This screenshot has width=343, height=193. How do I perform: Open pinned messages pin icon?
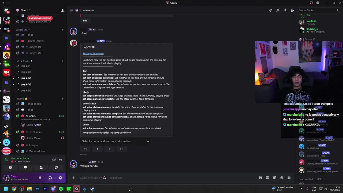click(285, 10)
